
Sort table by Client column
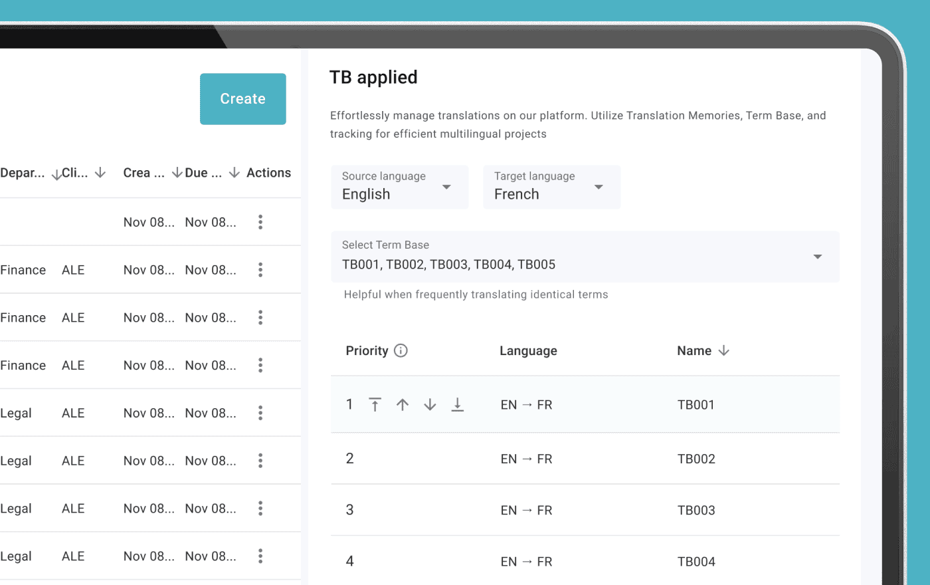[100, 173]
